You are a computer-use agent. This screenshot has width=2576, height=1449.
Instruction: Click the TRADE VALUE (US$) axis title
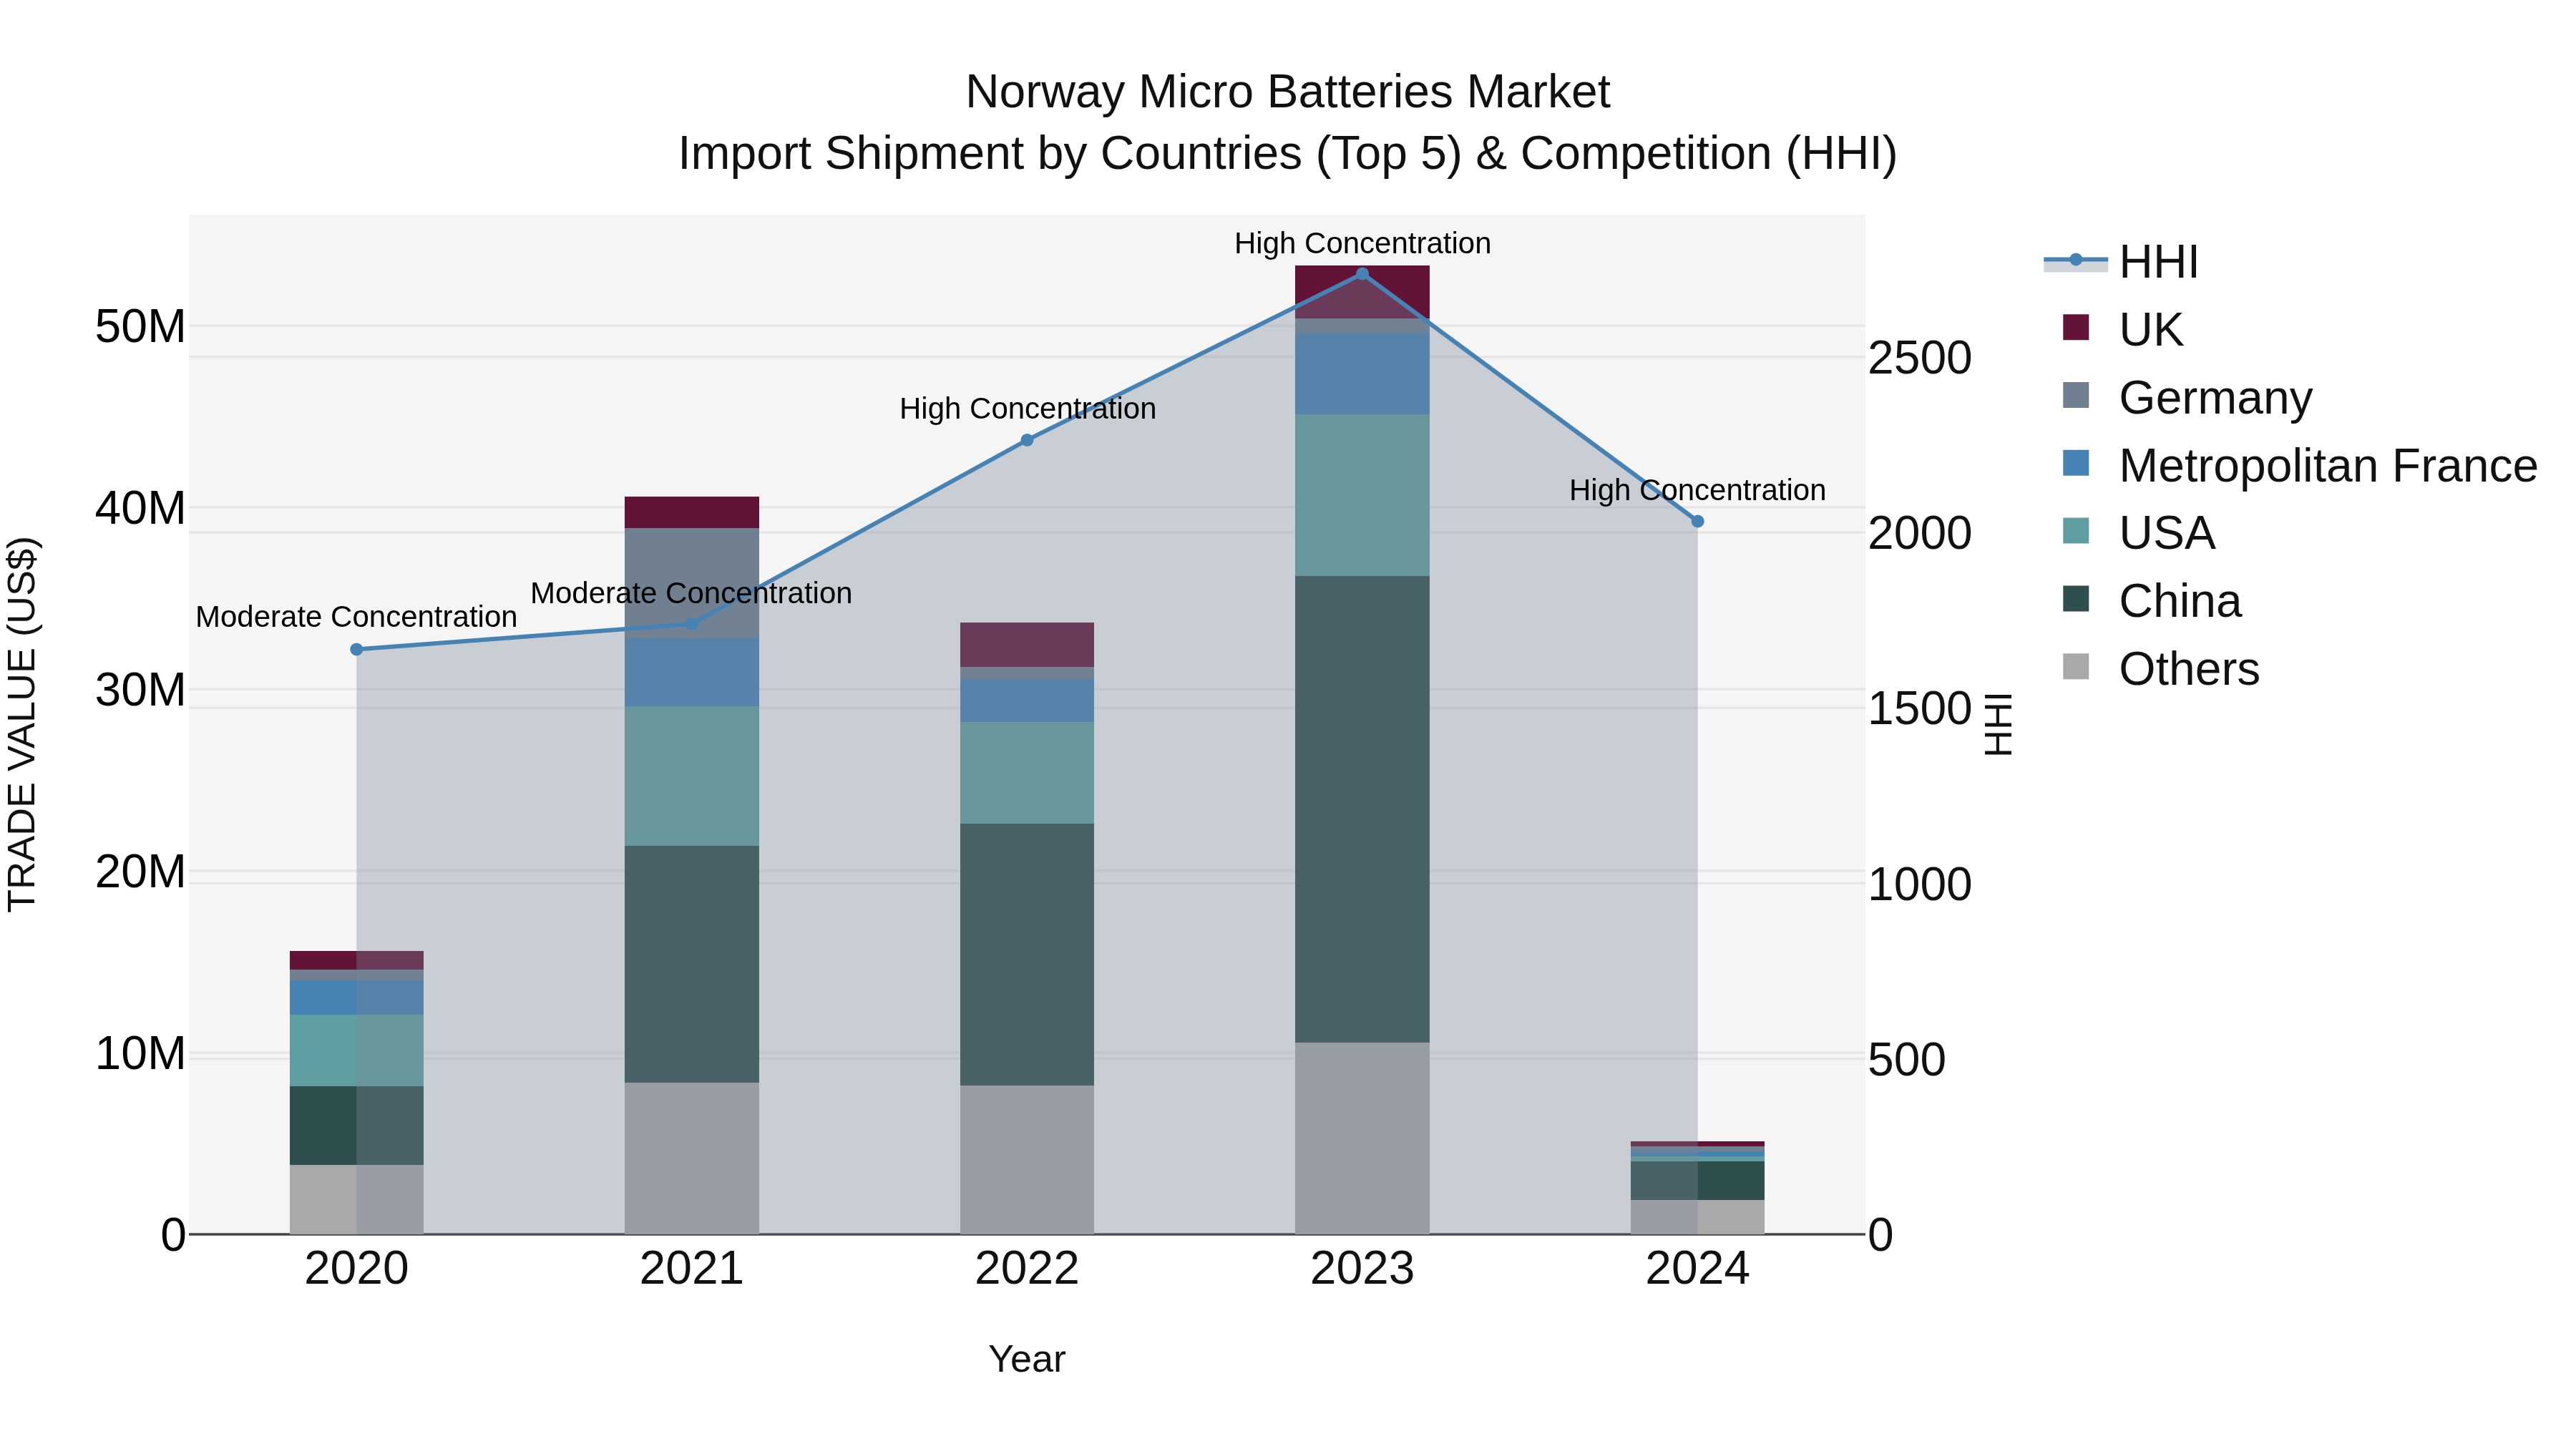(22, 725)
